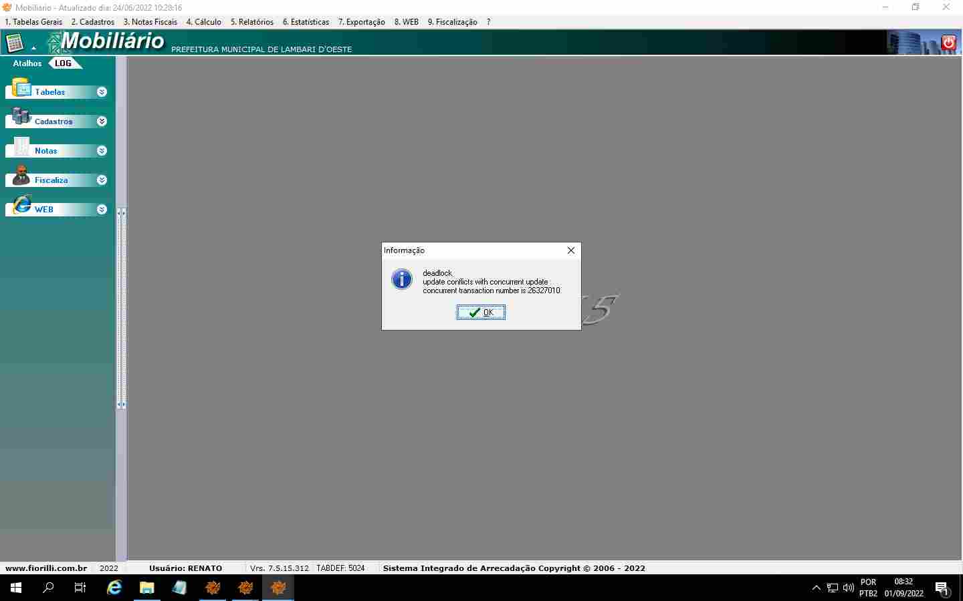The width and height of the screenshot is (963, 601).
Task: Click the Cadastros sidebar icon
Action: (21, 117)
